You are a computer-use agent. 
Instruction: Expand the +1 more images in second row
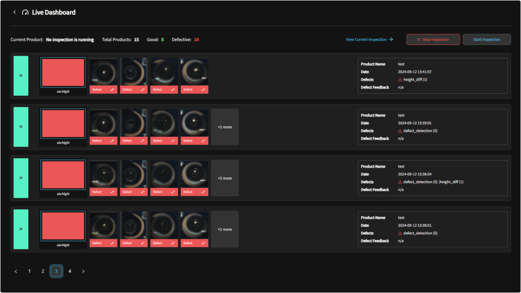[x=225, y=127]
